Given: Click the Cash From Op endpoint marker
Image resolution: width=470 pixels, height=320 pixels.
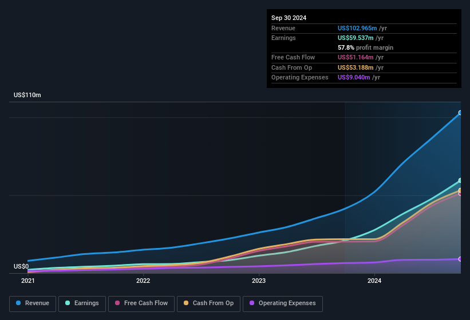Looking at the screenshot, I should point(460,190).
